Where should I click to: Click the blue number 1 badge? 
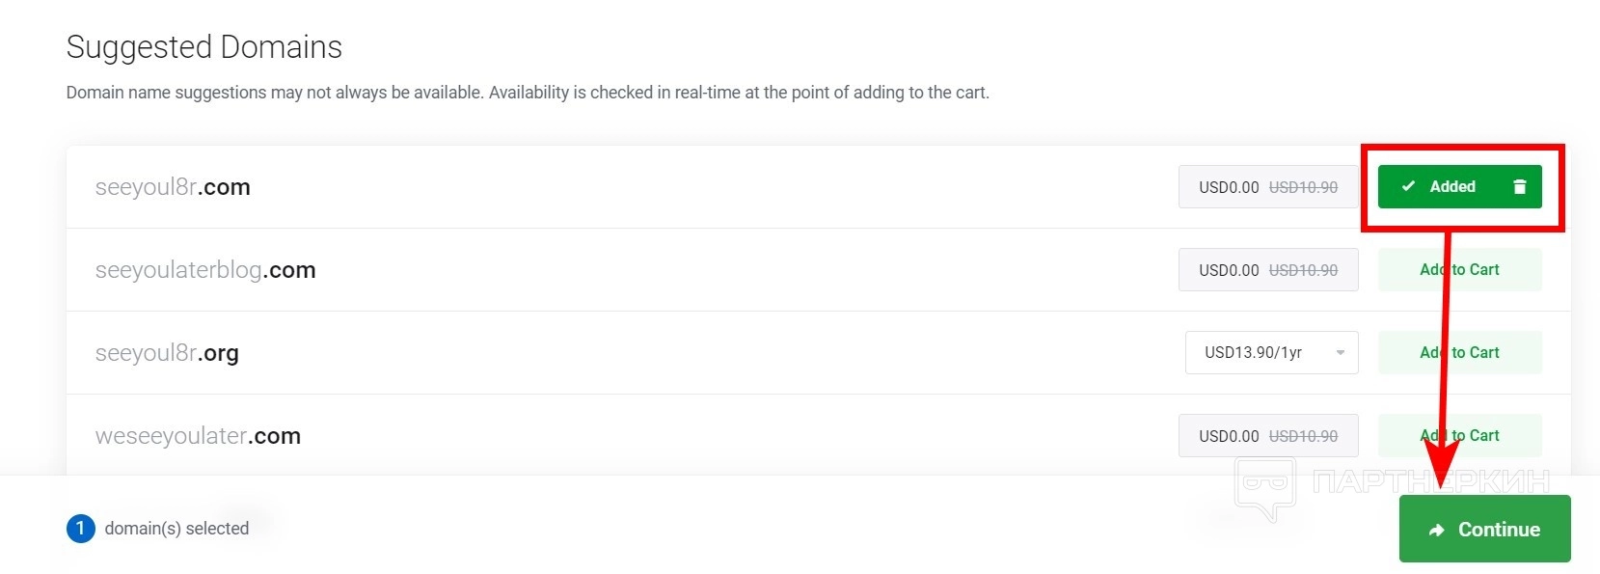pos(80,528)
